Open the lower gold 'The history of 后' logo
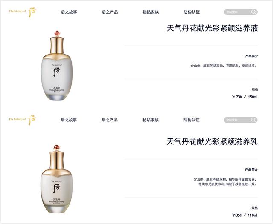Image resolution: width=273 pixels, height=224 pixels. tap(23, 120)
